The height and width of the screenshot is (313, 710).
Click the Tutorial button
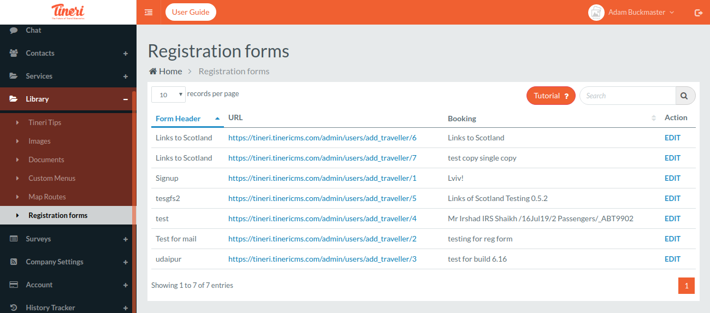[x=551, y=96]
